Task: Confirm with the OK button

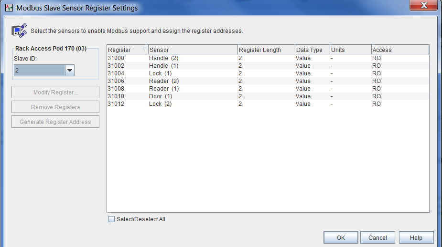Action: click(341, 238)
